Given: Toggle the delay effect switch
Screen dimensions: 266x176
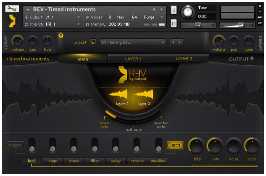Looking at the screenshot, I should point(115,145).
